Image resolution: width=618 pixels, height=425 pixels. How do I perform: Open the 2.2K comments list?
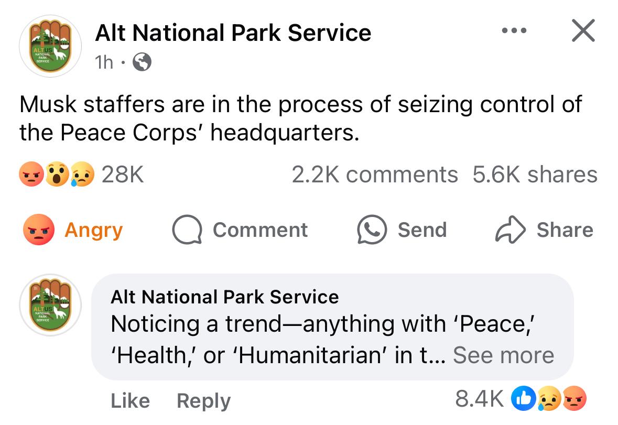374,175
